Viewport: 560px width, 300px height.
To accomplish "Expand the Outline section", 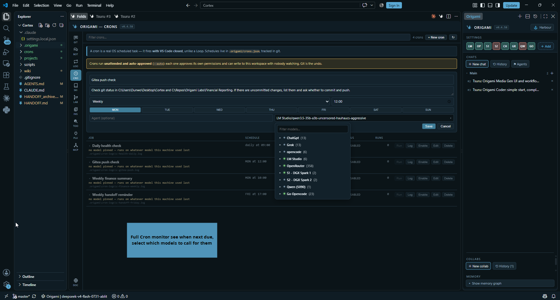I will (28, 276).
